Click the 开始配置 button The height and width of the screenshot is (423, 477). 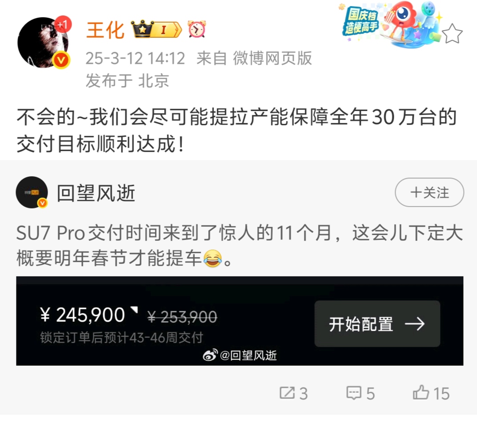(377, 323)
